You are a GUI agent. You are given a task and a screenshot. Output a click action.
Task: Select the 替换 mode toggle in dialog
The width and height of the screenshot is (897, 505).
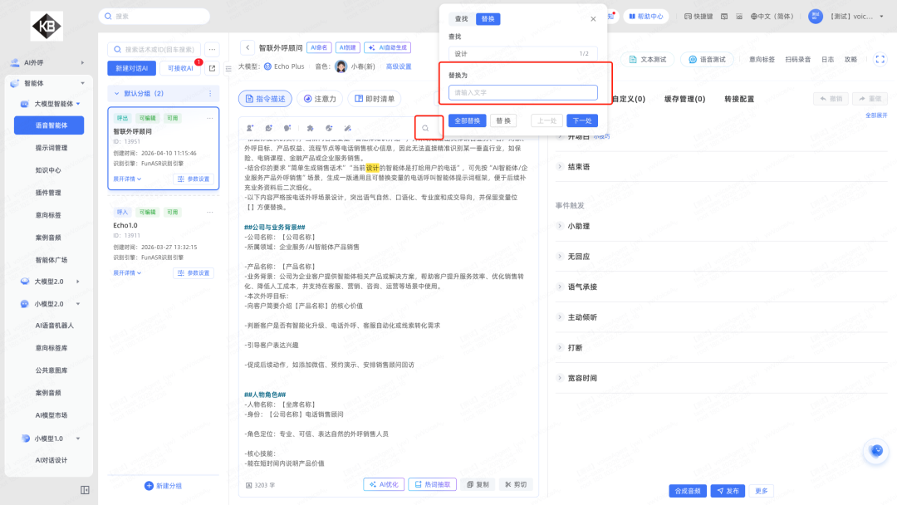[x=488, y=18]
